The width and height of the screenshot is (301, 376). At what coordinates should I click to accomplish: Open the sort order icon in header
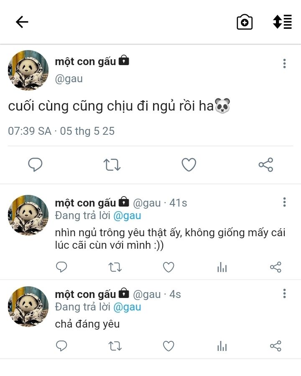(282, 22)
